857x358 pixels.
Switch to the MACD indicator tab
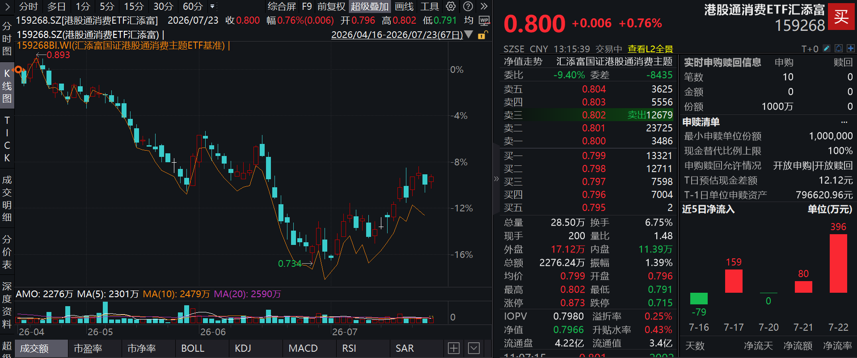point(303,348)
